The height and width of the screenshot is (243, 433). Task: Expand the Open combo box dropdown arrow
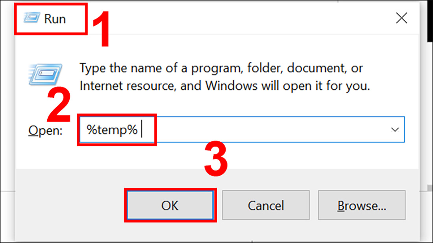point(395,130)
